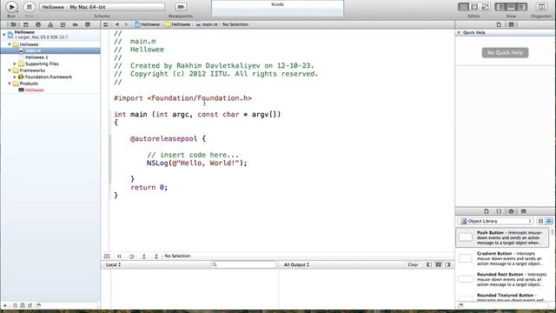Viewport: 556px width, 313px height.
Task: Click the Hellowee folder in the jump bar
Action: coord(177,24)
